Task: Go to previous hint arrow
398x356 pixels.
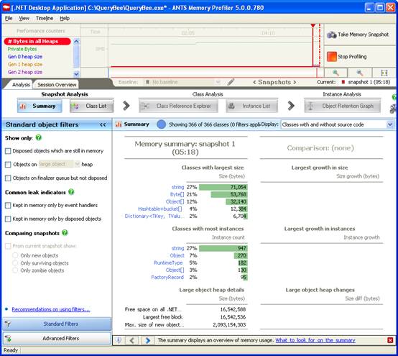Action: (131, 340)
